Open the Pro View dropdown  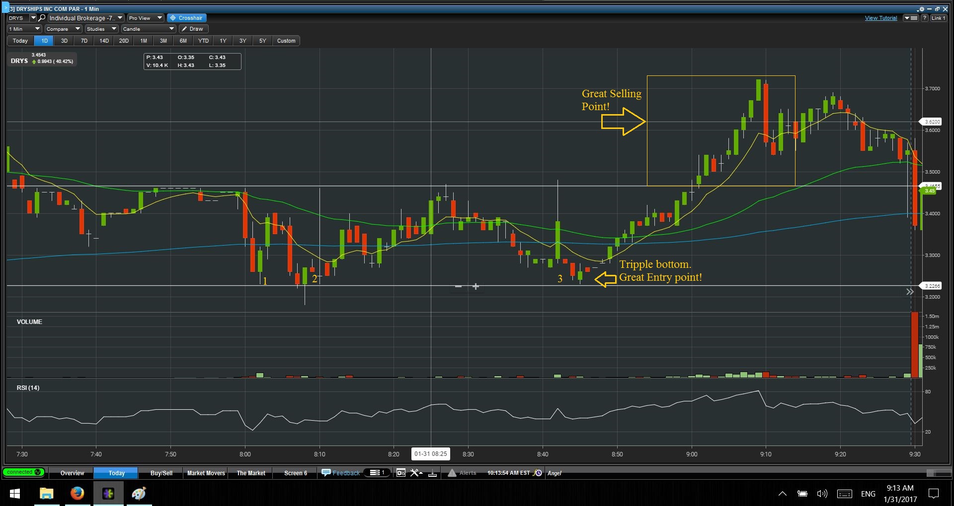[x=145, y=18]
